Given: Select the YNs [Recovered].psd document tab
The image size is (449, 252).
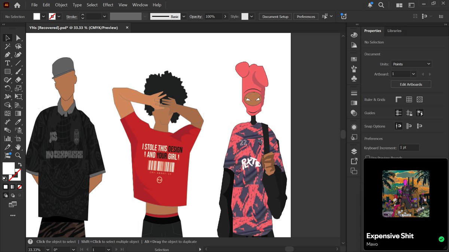Looking at the screenshot, I should pos(74,28).
